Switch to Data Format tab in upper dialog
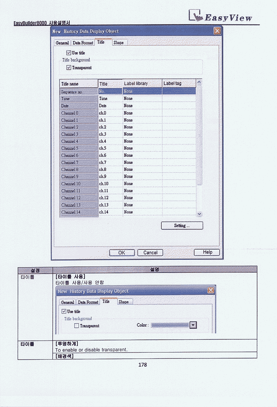This screenshot has height=407, width=277. [83, 43]
